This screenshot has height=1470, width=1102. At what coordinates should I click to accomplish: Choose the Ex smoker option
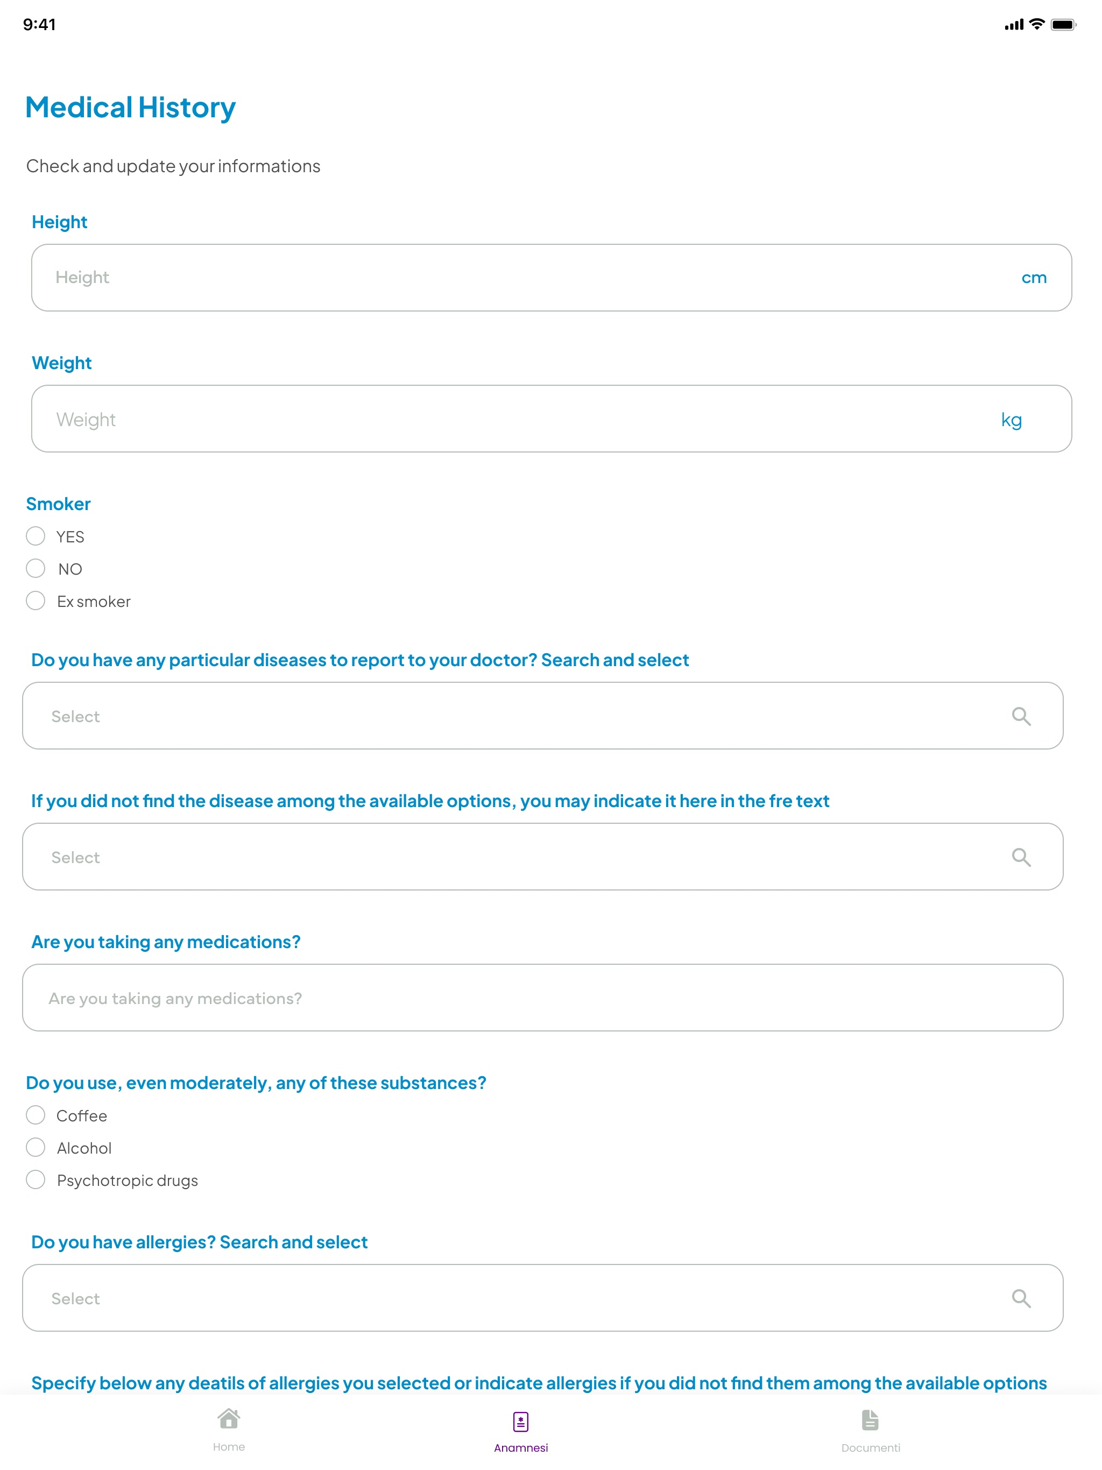pos(35,602)
